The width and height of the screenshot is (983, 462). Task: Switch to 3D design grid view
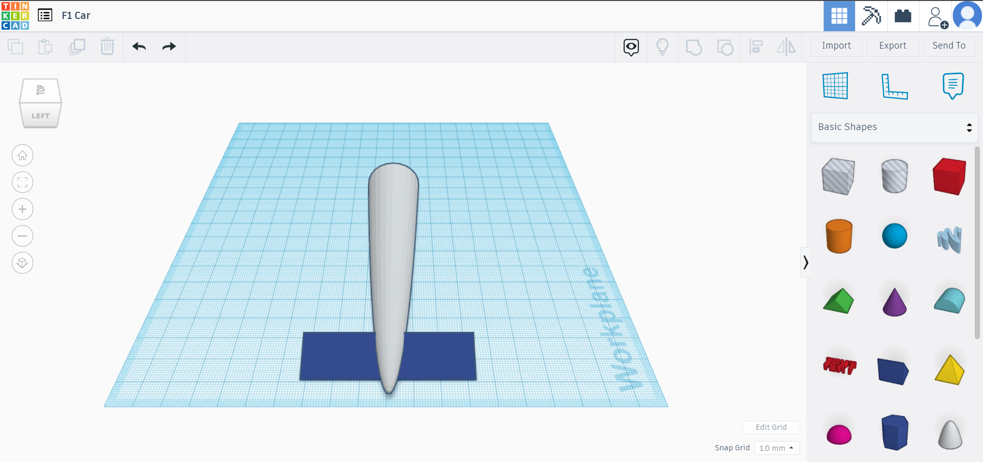point(839,16)
